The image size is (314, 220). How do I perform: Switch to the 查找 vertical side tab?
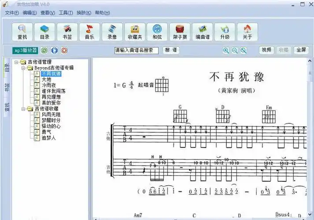[x=7, y=107]
